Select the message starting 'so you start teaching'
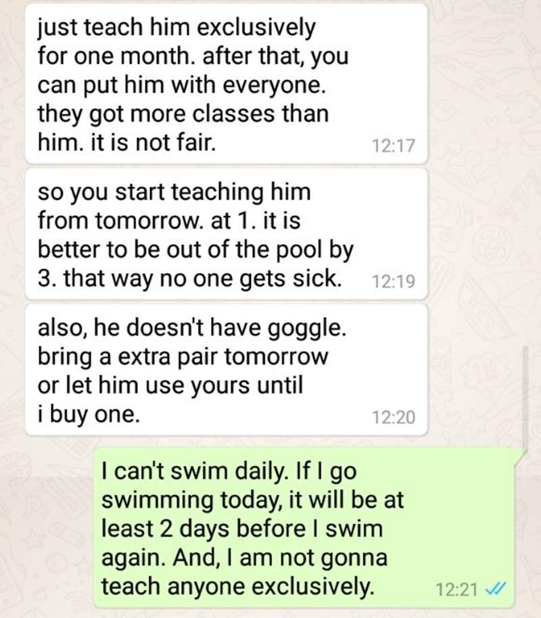Image resolution: width=541 pixels, height=618 pixels. point(227,234)
